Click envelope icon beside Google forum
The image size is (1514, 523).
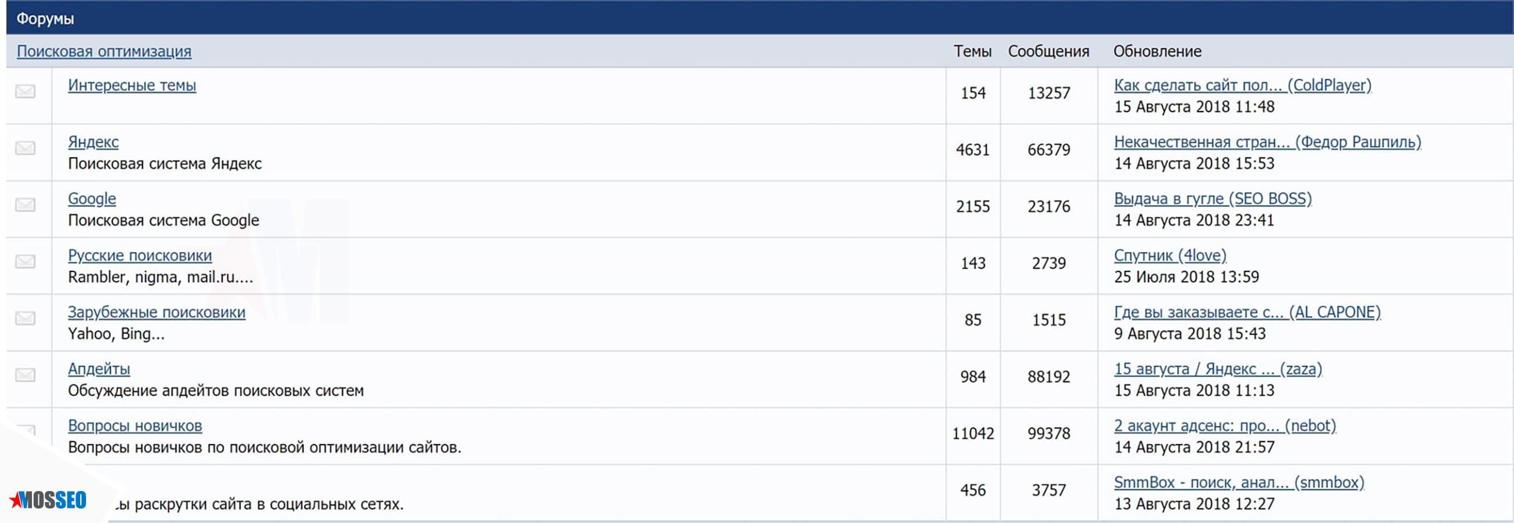tap(24, 205)
